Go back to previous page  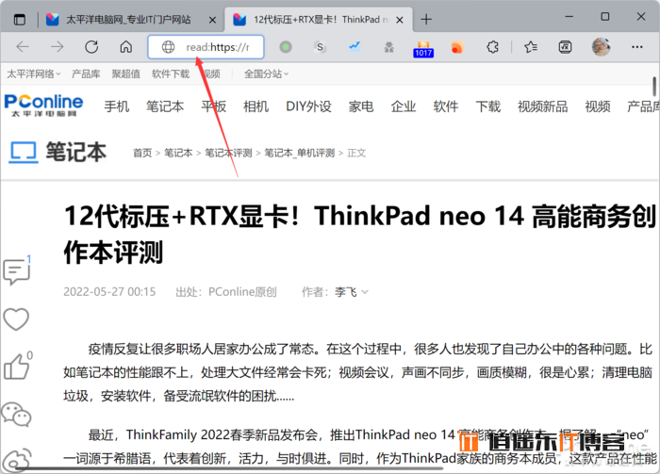(x=23, y=47)
